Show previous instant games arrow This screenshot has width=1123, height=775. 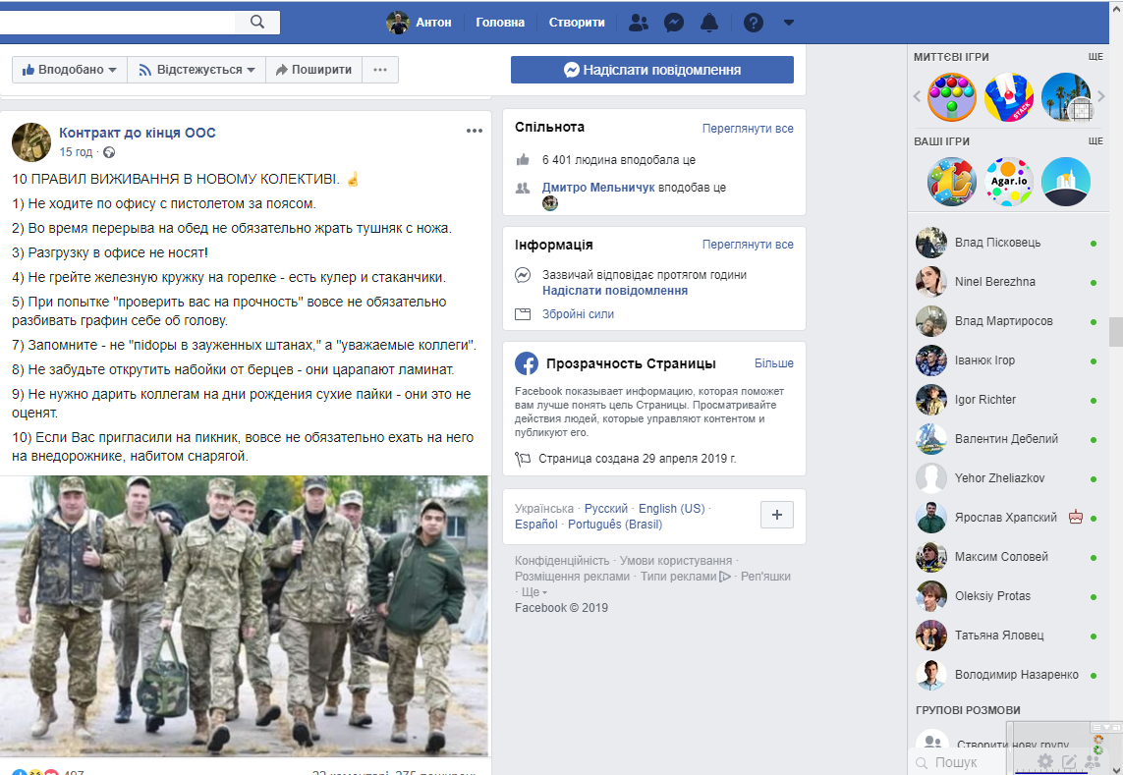click(917, 96)
